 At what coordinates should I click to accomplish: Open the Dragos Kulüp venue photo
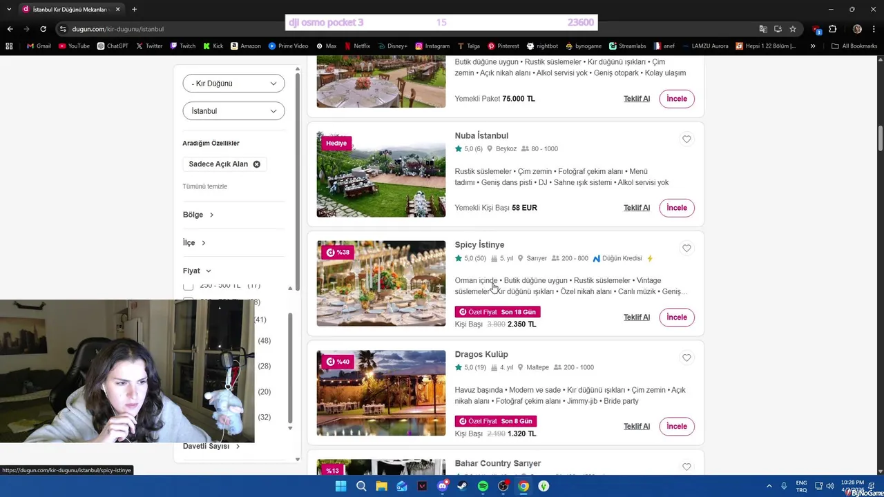tap(381, 393)
